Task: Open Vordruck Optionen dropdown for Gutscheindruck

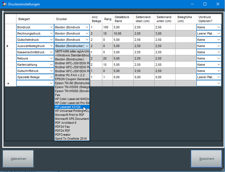Action: point(218,40)
